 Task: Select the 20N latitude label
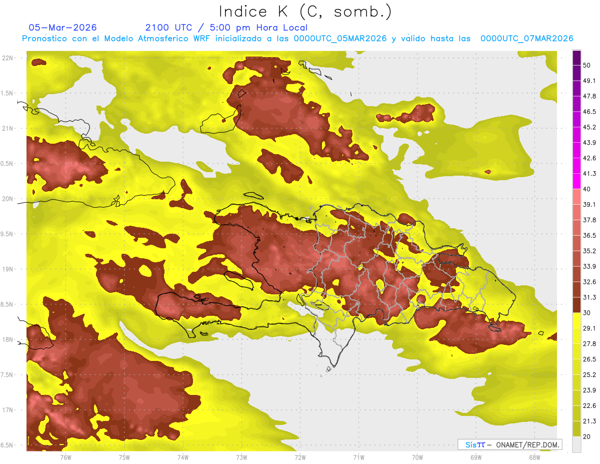[8, 199]
